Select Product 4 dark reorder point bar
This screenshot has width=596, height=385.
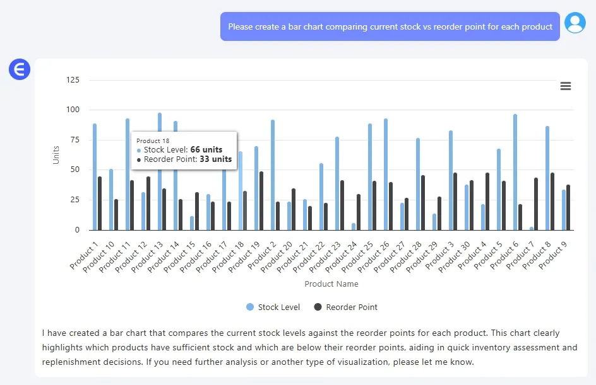pos(487,203)
